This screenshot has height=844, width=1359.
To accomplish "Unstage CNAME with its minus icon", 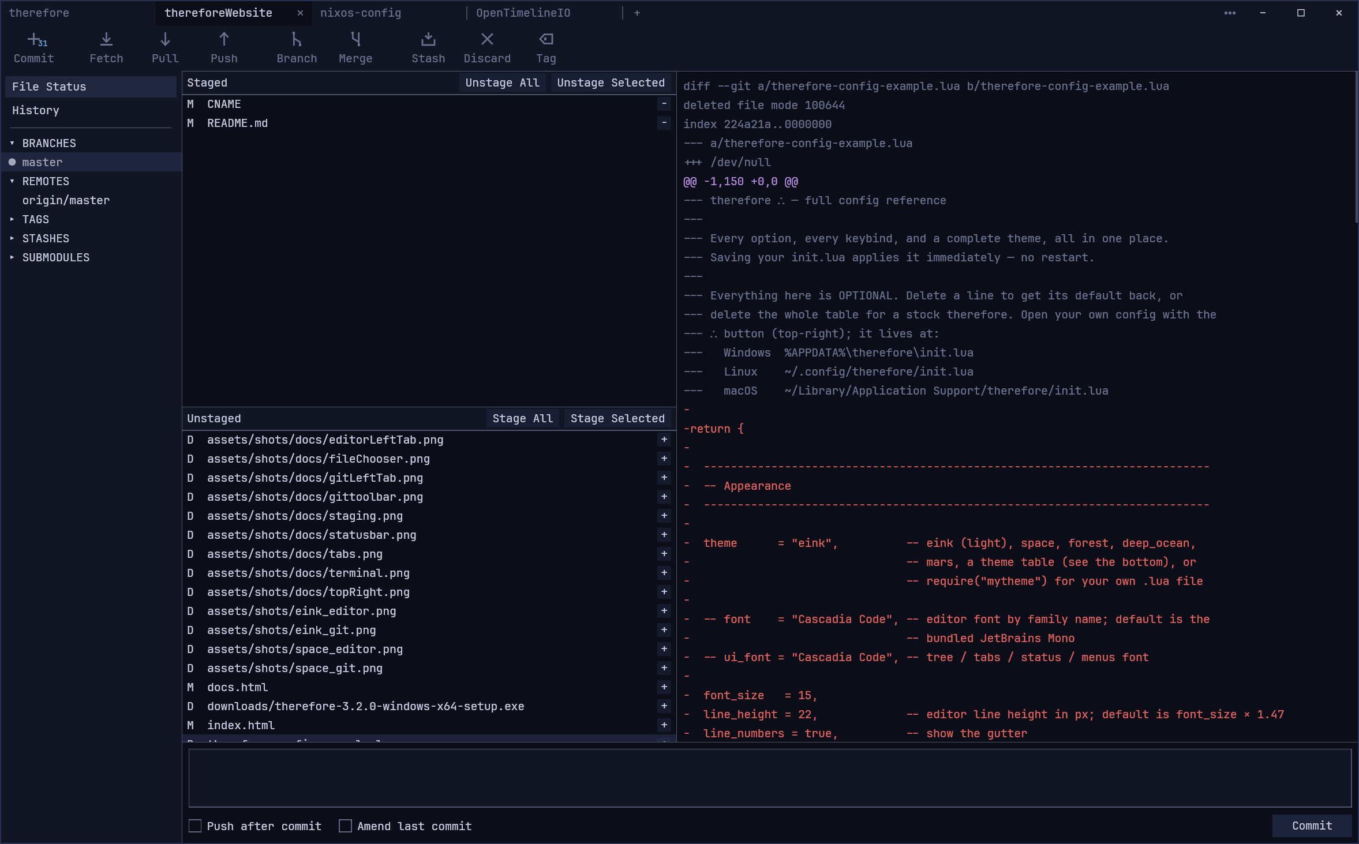I will tap(664, 104).
